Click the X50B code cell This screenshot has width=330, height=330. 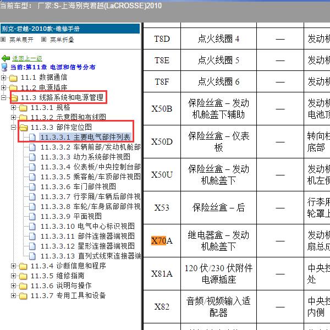tap(162, 108)
